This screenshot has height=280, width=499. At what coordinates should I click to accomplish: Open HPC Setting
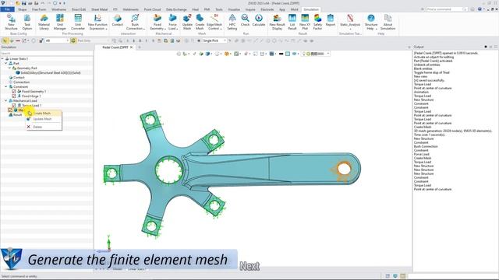pyautogui.click(x=232, y=22)
